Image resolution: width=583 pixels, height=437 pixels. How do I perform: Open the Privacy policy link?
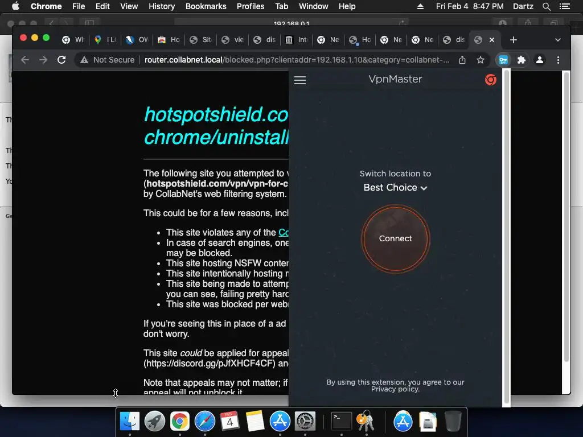[395, 389]
